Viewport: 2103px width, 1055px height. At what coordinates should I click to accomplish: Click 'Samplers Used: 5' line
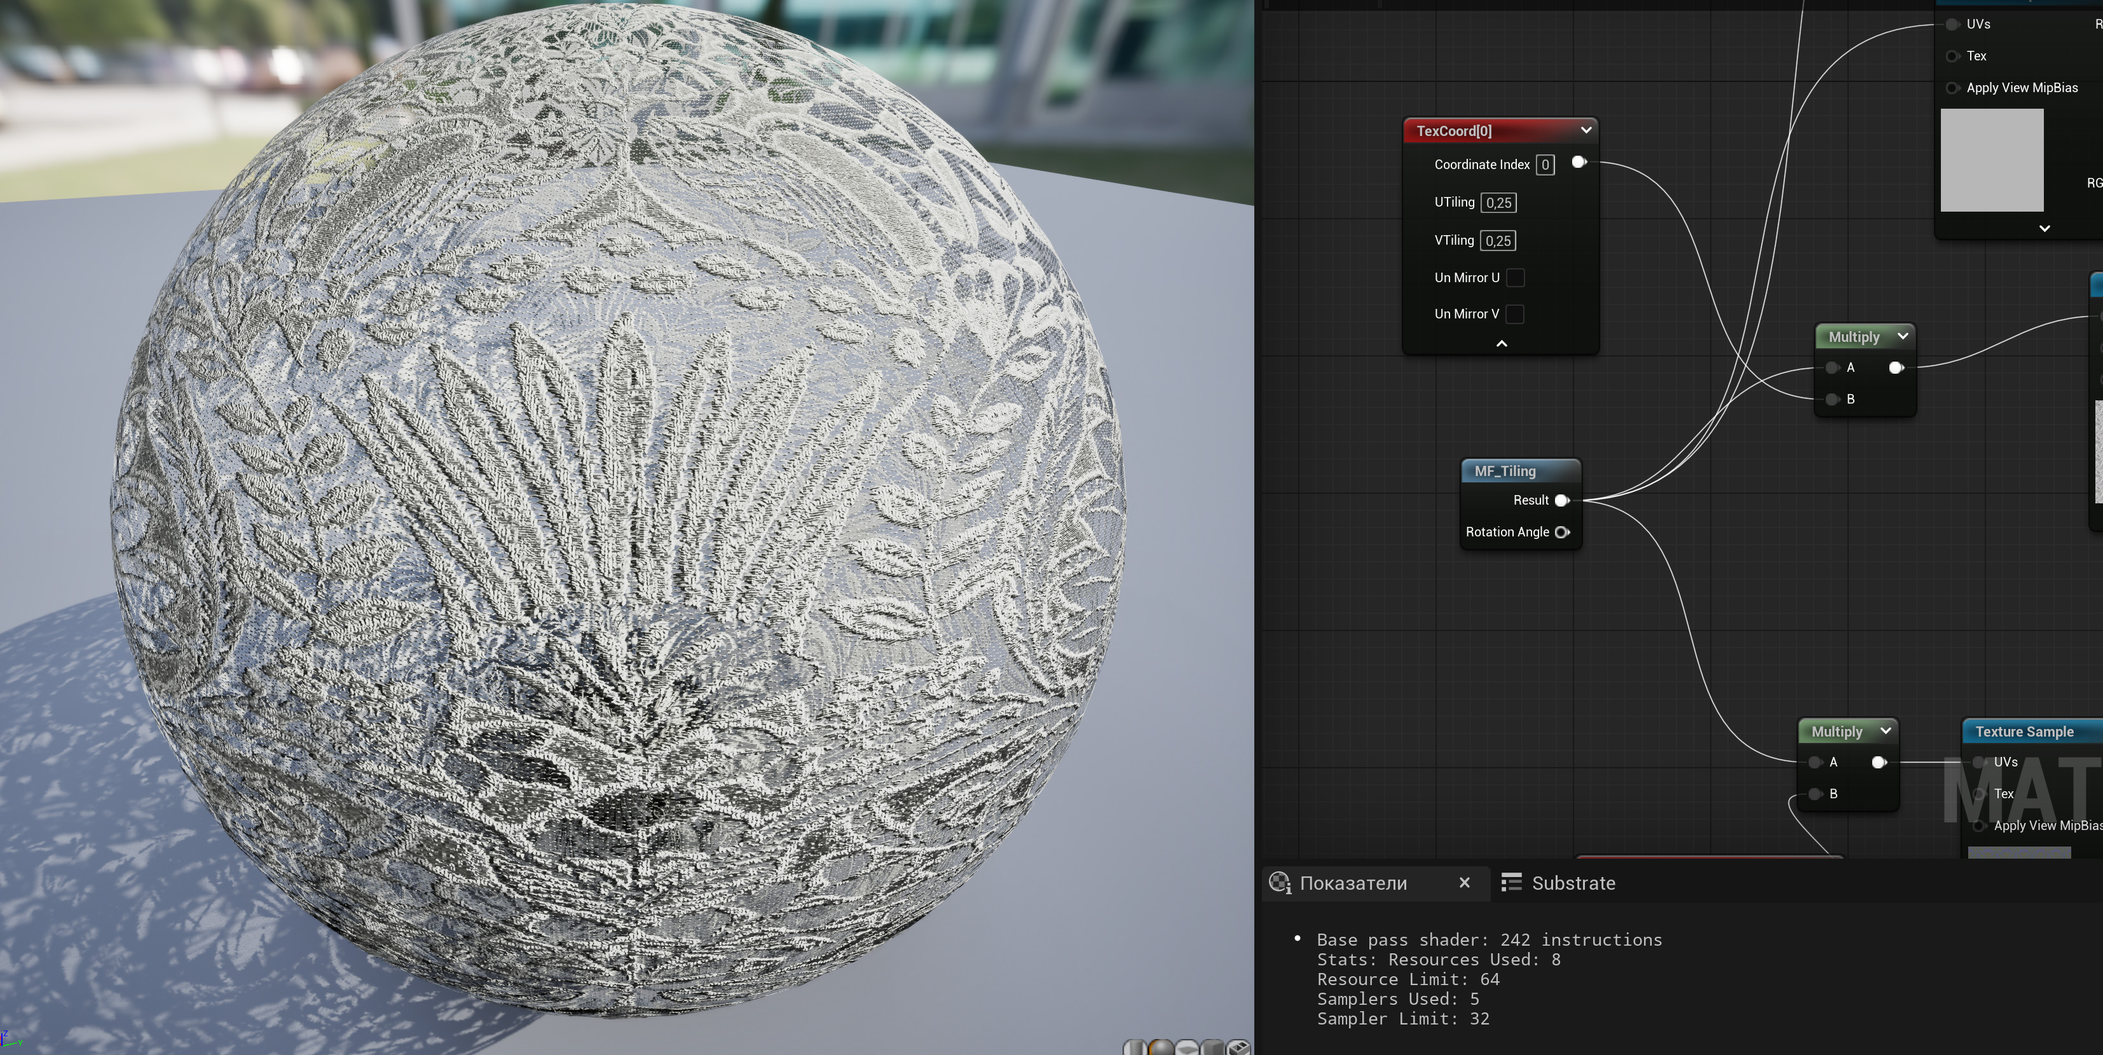click(1397, 998)
